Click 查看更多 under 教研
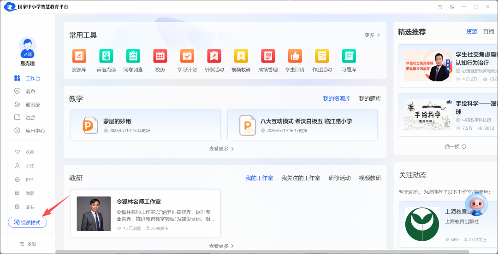 click(221, 246)
